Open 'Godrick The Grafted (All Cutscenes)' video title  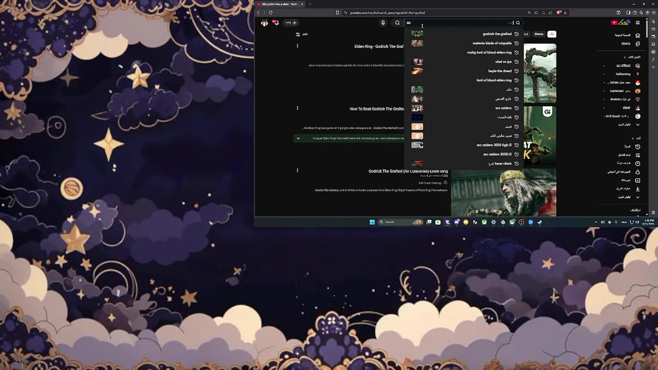[x=408, y=171]
